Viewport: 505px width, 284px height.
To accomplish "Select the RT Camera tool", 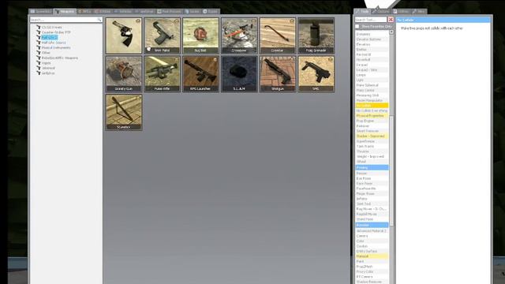I will tap(372, 277).
